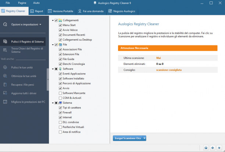Check the DLL condivise option
The image size is (225, 152).
[60, 122]
